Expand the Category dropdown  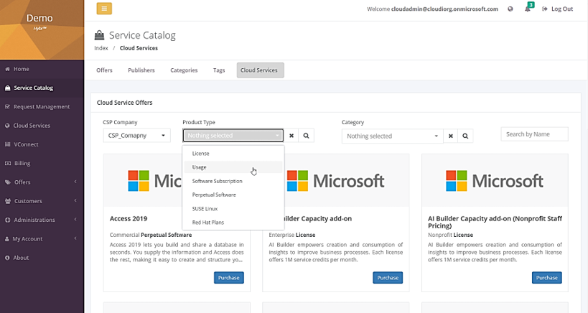point(391,136)
